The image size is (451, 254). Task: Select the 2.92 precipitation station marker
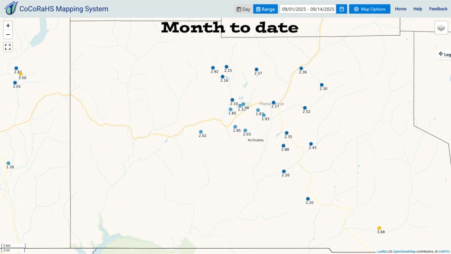[x=213, y=68]
